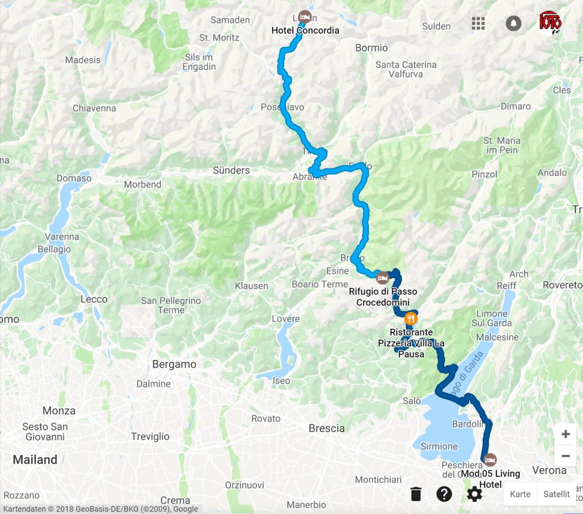Click the Mod 05 Living Hotel bed marker

pos(490,460)
